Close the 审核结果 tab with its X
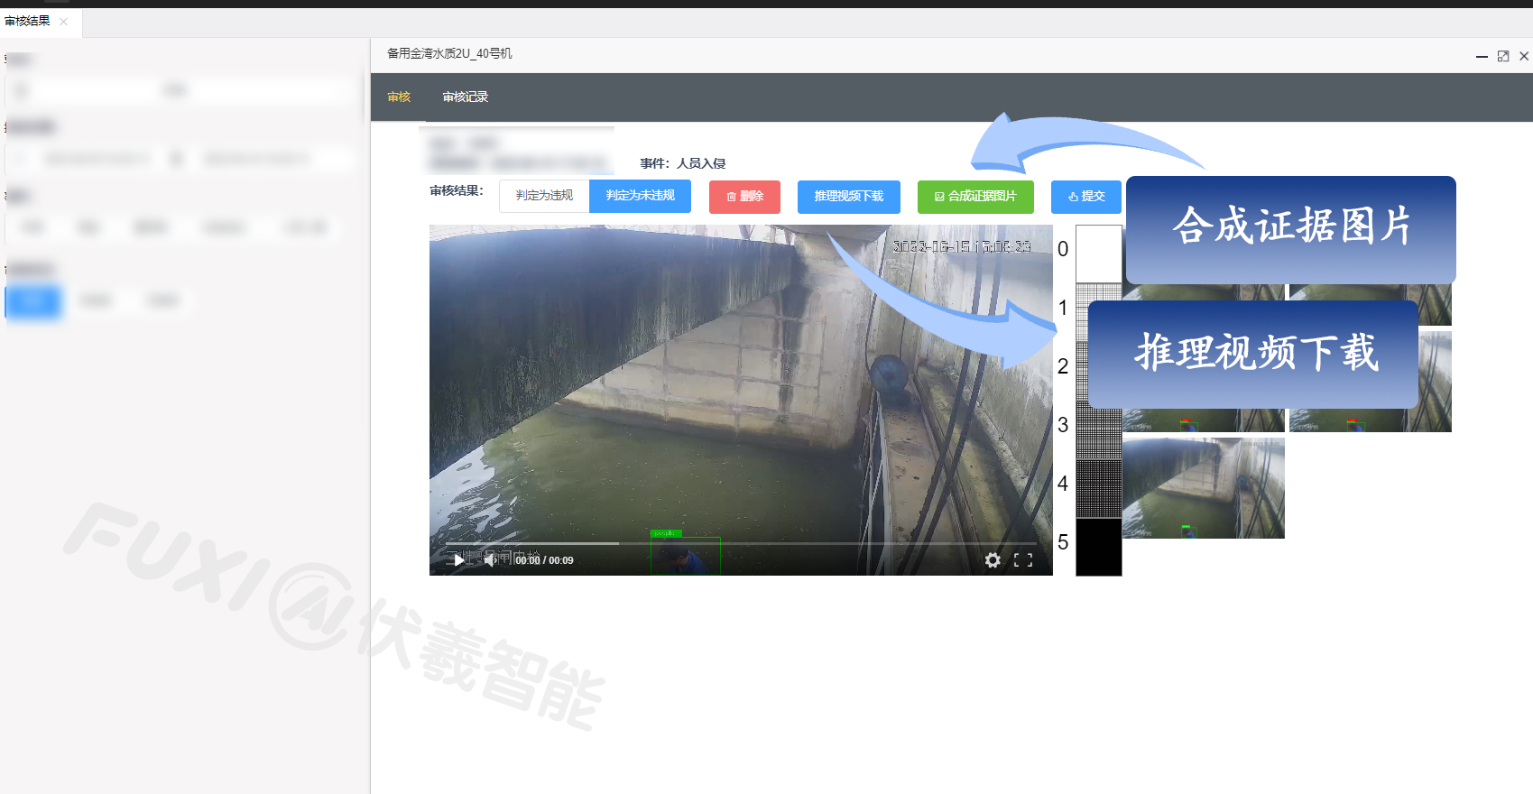Image resolution: width=1533 pixels, height=794 pixels. coord(63,22)
